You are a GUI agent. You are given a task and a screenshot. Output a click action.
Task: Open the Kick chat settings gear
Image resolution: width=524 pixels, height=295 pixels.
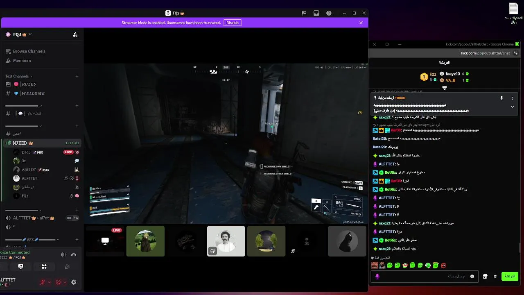495,277
